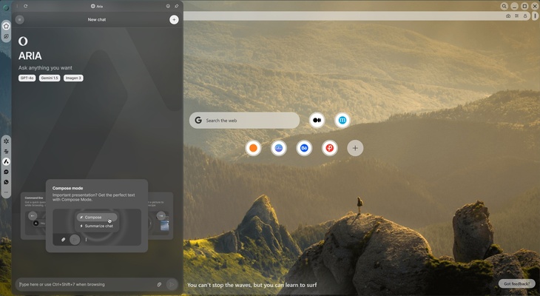
Task: Pin the Aria sidebar panel
Action: [x=177, y=6]
